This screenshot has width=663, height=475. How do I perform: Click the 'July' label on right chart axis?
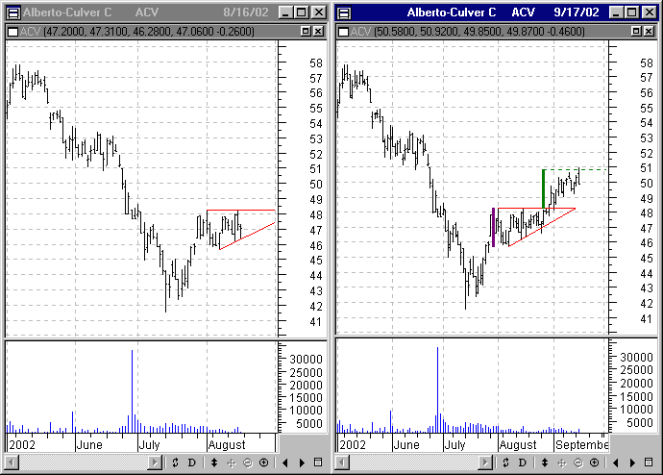pyautogui.click(x=454, y=445)
